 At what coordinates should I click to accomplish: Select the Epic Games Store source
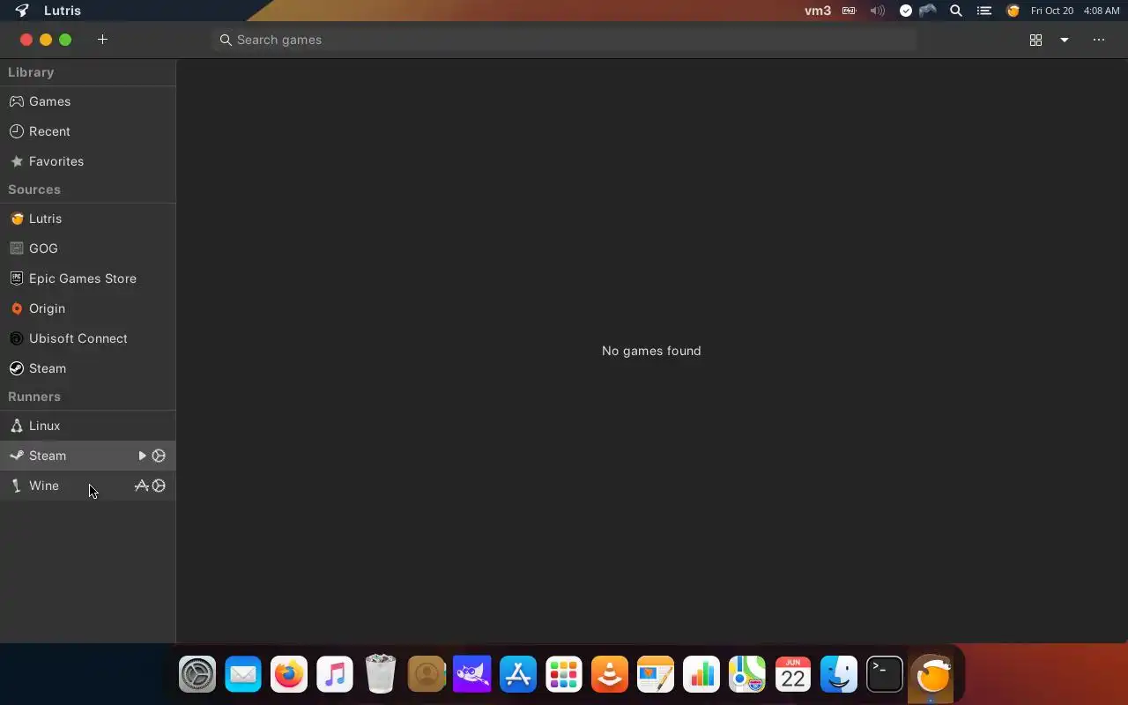coord(88,278)
